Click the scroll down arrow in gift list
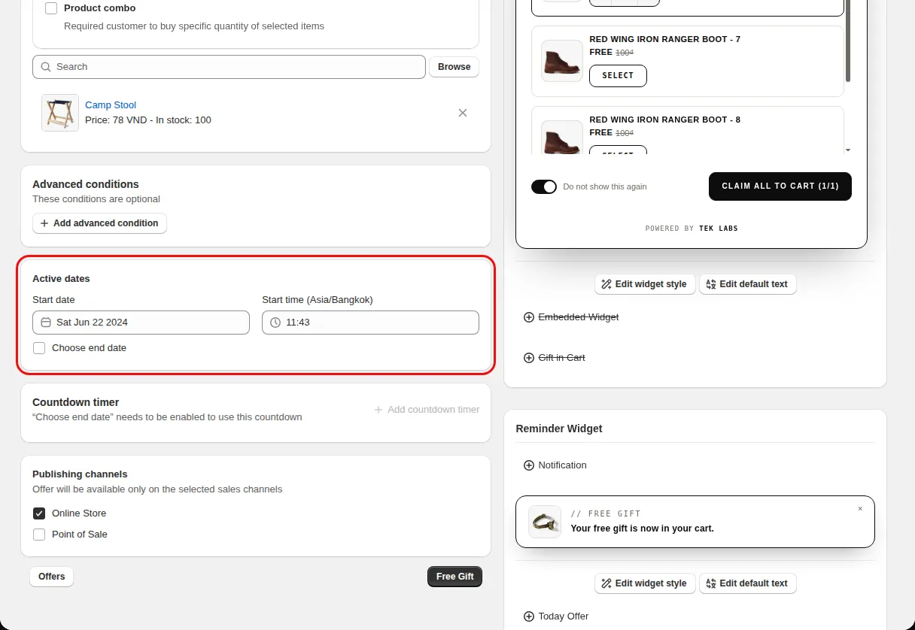This screenshot has height=630, width=915. pyautogui.click(x=848, y=150)
